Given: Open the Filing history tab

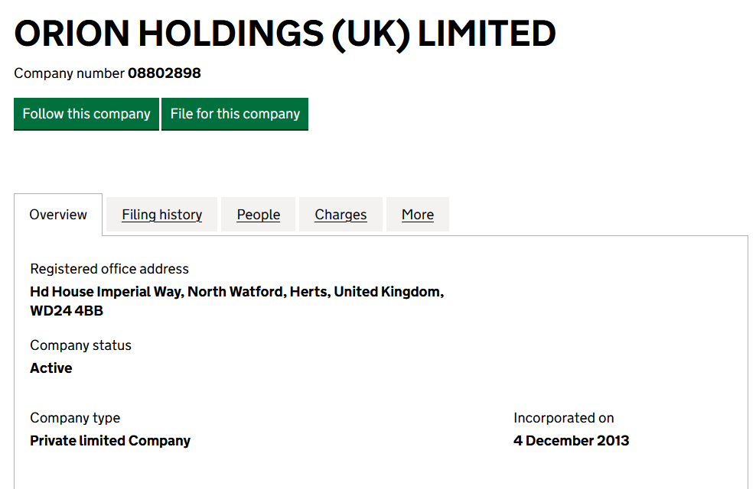Looking at the screenshot, I should pos(162,215).
